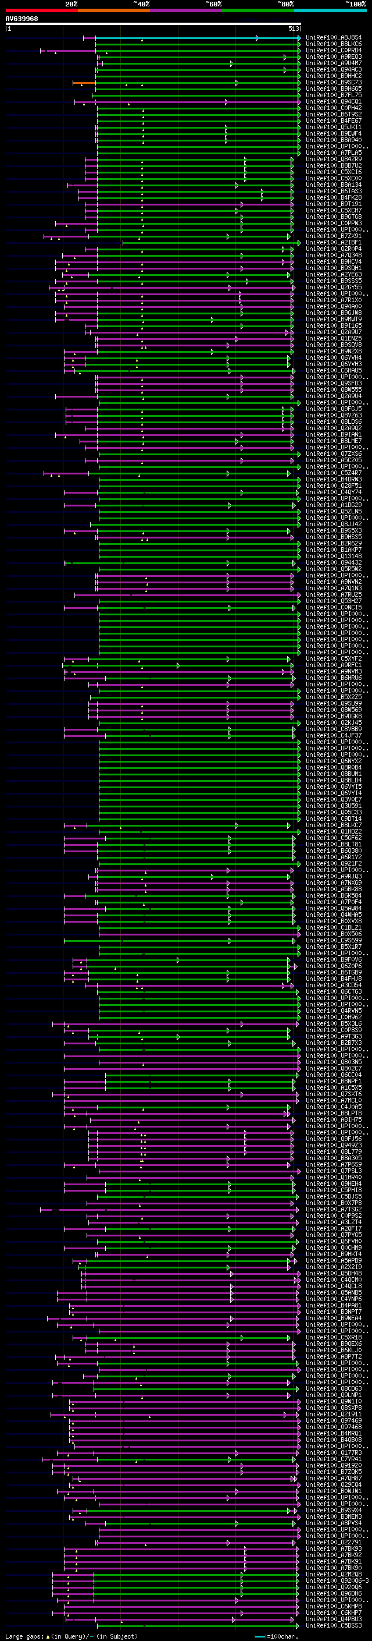Open hit UniRef100_O22791
The image size is (372, 1641).
point(333,1541)
